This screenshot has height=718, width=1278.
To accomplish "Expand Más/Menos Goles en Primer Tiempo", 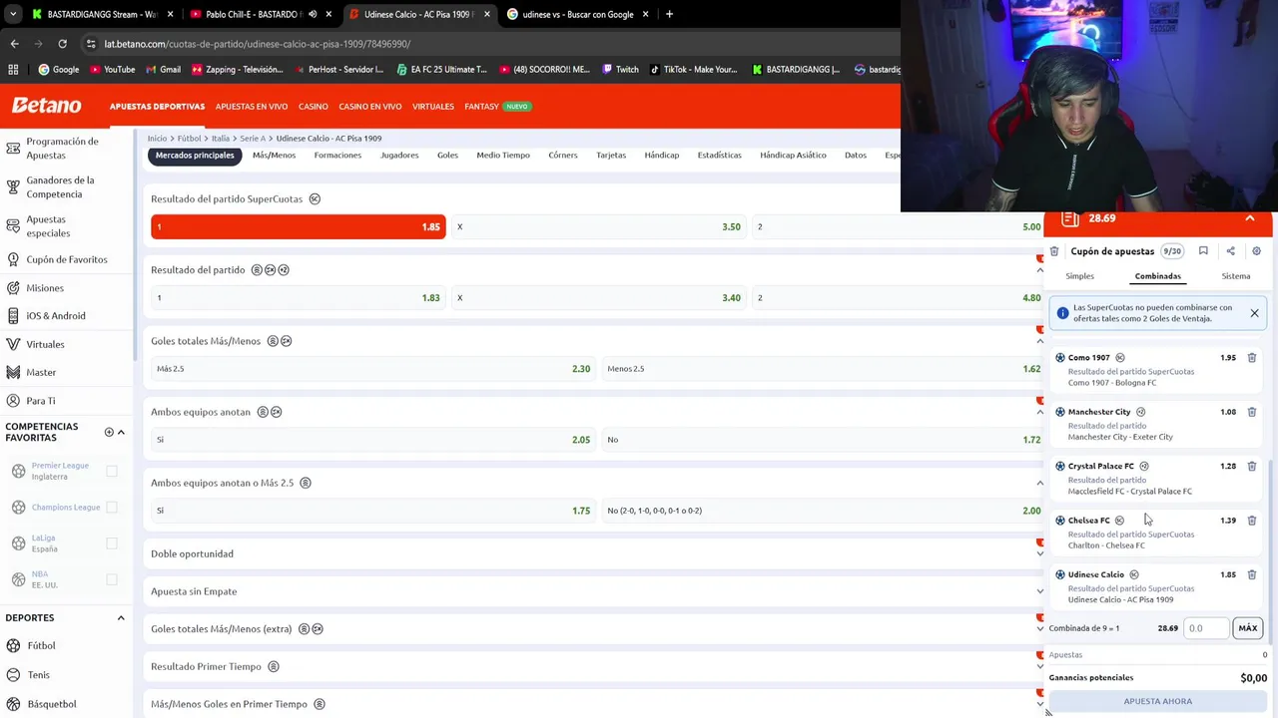I will pyautogui.click(x=595, y=704).
